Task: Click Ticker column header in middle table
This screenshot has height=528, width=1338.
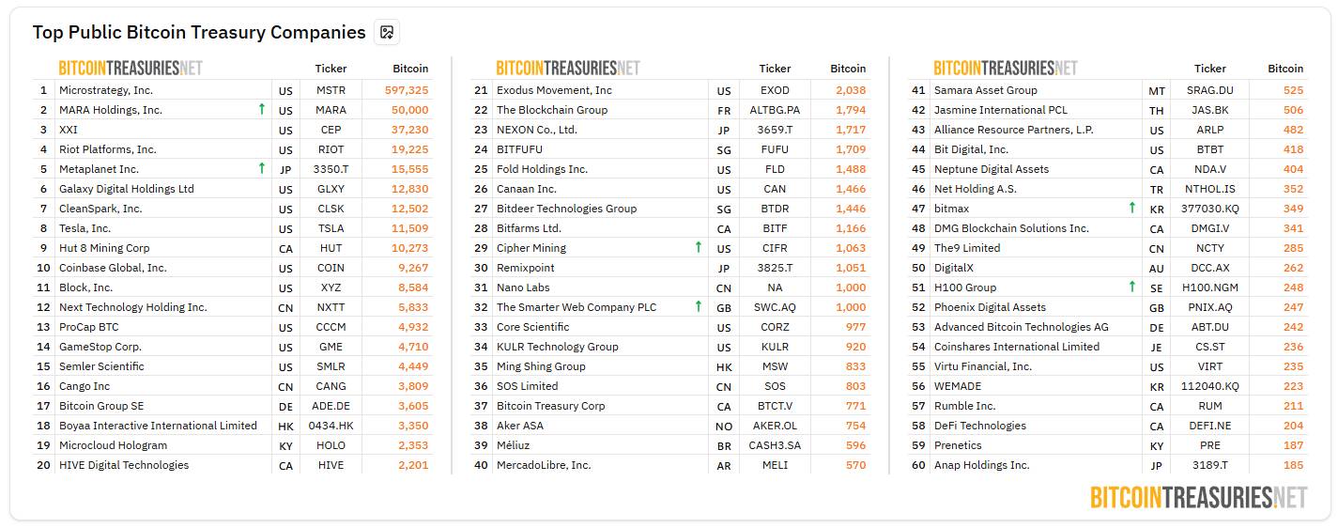Action: coord(775,69)
